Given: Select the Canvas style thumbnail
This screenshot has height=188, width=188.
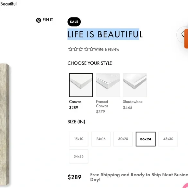Looking at the screenshot, I should [81, 85].
